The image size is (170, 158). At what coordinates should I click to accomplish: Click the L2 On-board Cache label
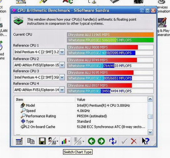coord(41,127)
